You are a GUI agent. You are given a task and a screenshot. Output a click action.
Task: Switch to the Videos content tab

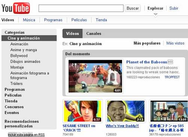coord(73,33)
